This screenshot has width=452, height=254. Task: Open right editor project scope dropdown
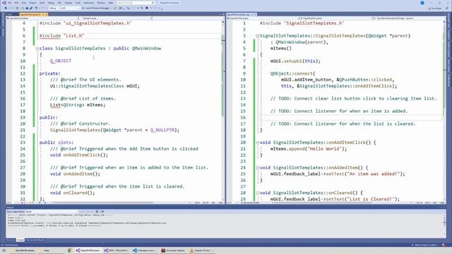[x=263, y=18]
